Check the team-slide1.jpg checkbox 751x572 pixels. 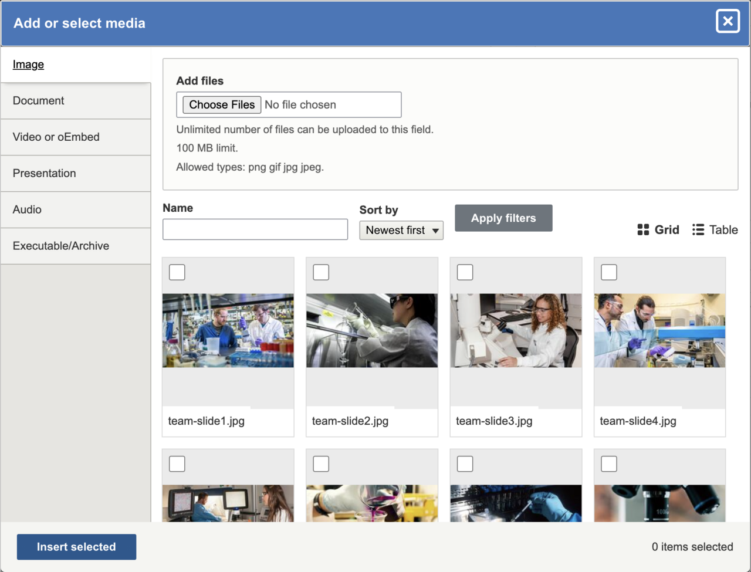pos(177,272)
